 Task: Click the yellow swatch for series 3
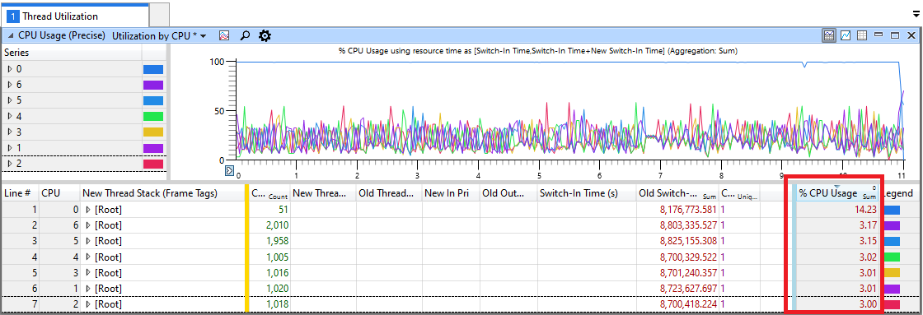[153, 132]
